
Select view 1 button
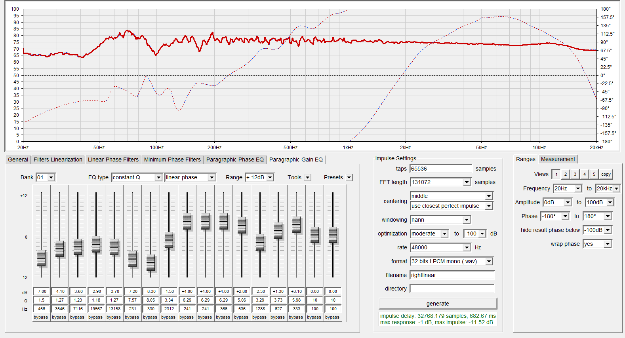(556, 174)
